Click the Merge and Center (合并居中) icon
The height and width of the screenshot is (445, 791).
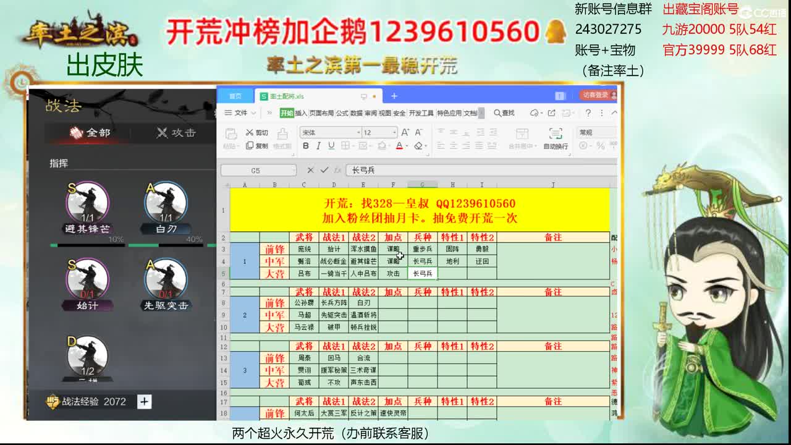[522, 133]
